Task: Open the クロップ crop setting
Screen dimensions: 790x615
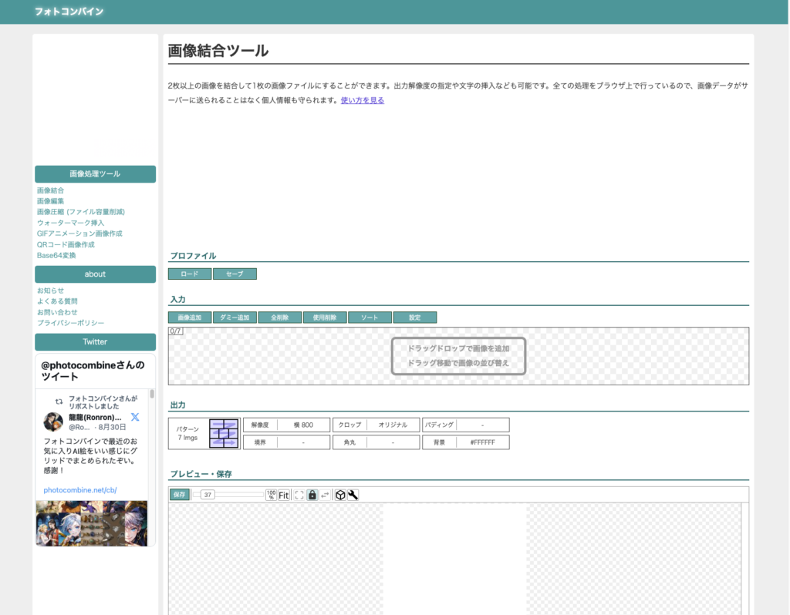Action: [x=376, y=425]
